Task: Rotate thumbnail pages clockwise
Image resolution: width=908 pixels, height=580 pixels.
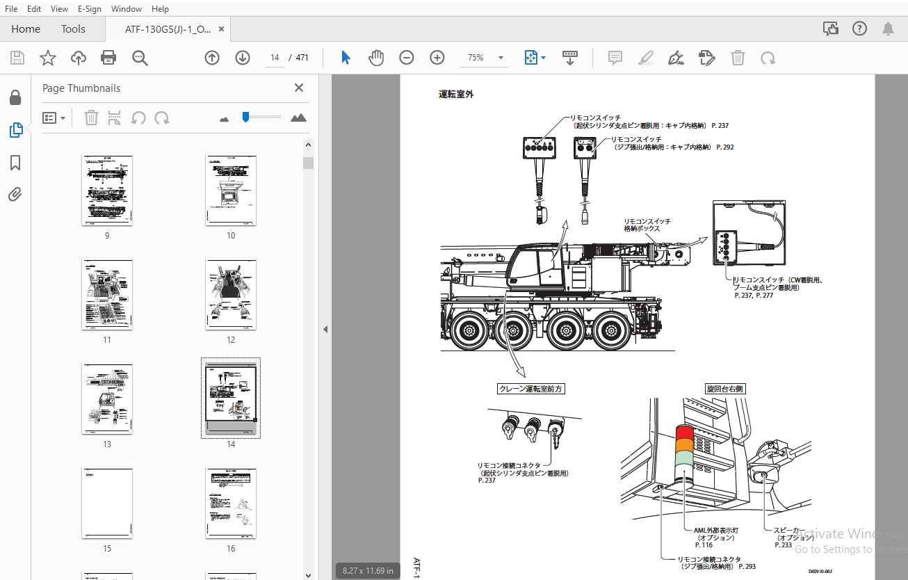Action: (162, 118)
